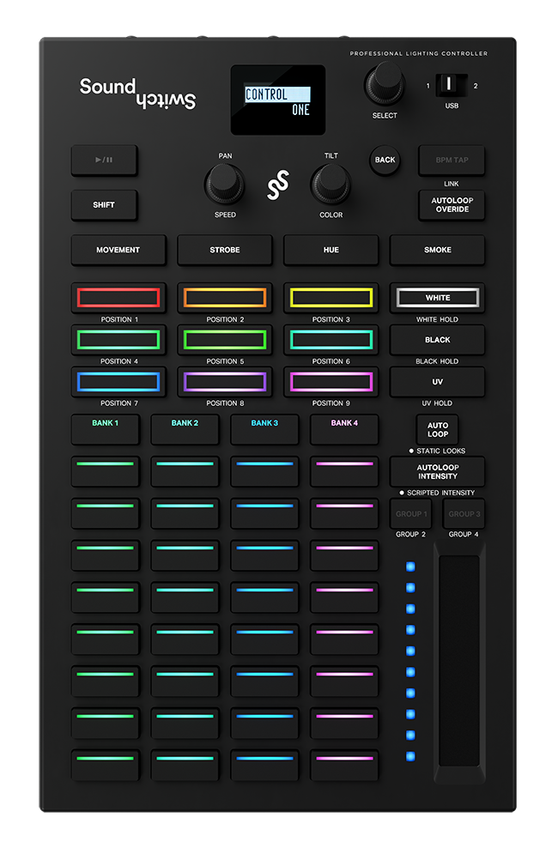The image size is (558, 848).
Task: Toggle the AUTO LOOP button
Action: point(438,430)
